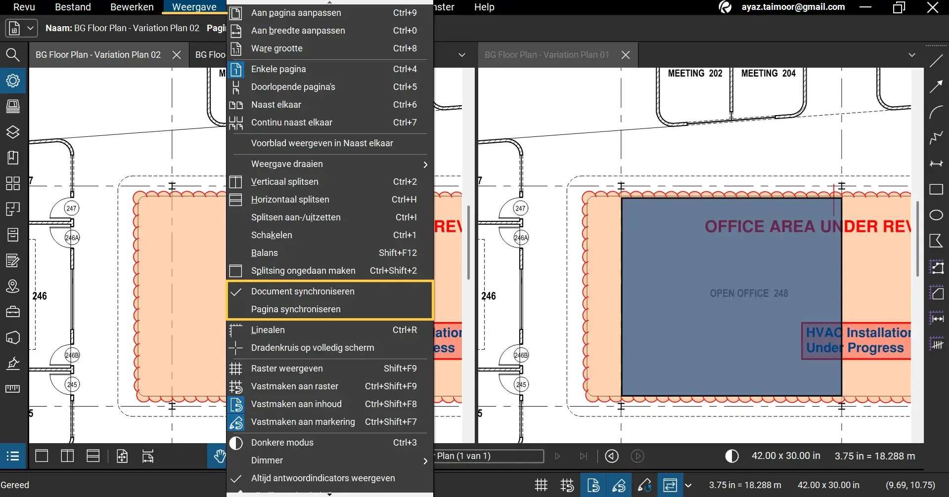
Task: Open the Measurements ruler panel icon
Action: pos(13,389)
